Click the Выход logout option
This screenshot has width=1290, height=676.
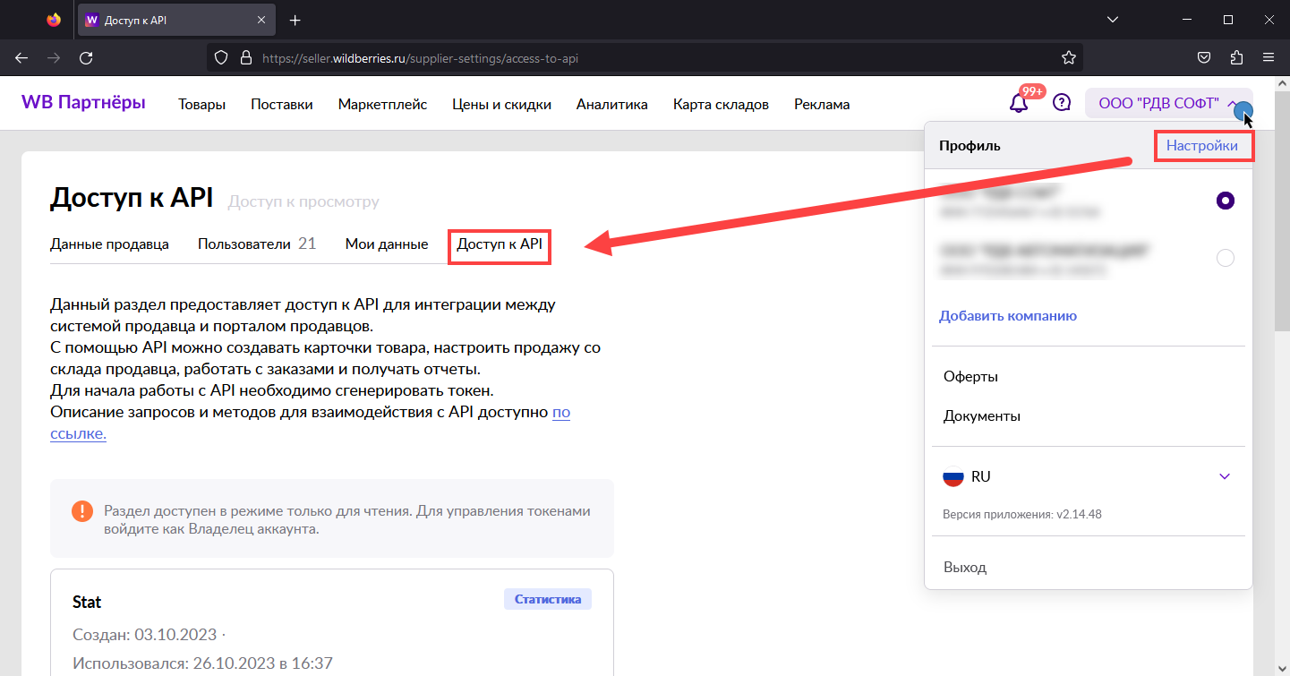[x=964, y=568]
